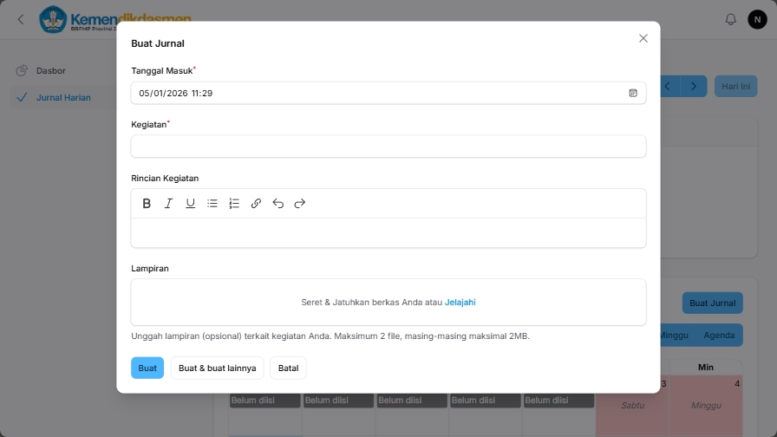Insert a numbered list in editor
This screenshot has width=777, height=437.
click(234, 204)
